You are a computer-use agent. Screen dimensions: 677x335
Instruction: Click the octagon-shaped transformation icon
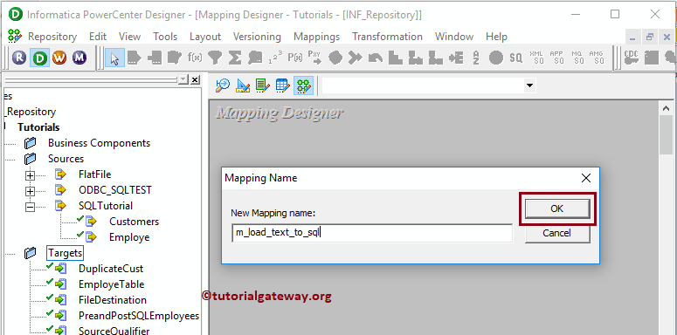[x=335, y=58]
